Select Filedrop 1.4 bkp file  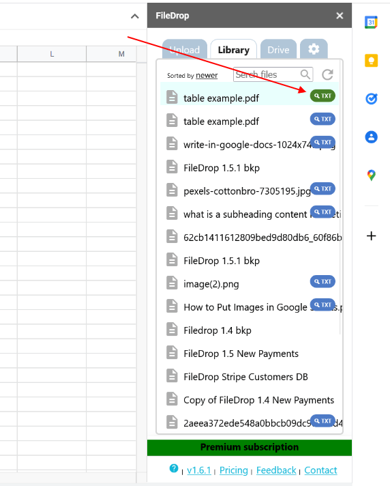[x=217, y=330]
